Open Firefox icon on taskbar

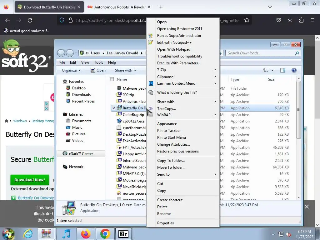(86, 234)
